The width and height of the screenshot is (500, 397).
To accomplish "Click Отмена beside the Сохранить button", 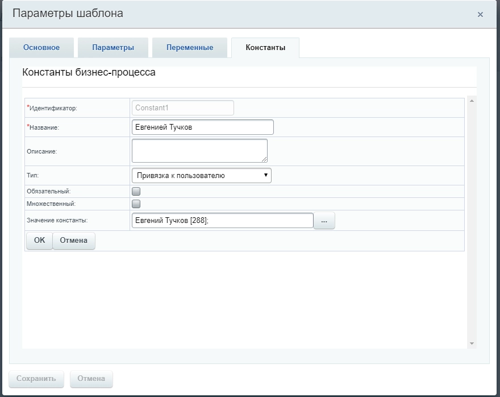I will point(91,379).
